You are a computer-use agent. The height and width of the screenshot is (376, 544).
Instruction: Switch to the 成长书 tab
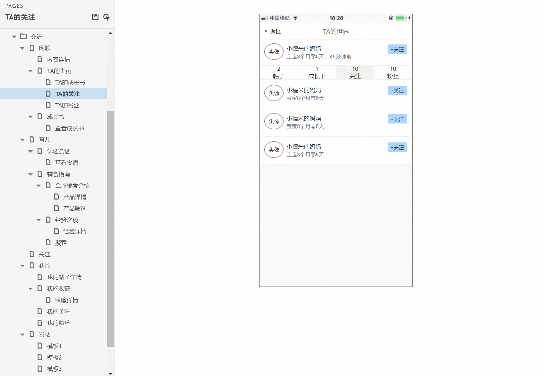[x=317, y=73]
